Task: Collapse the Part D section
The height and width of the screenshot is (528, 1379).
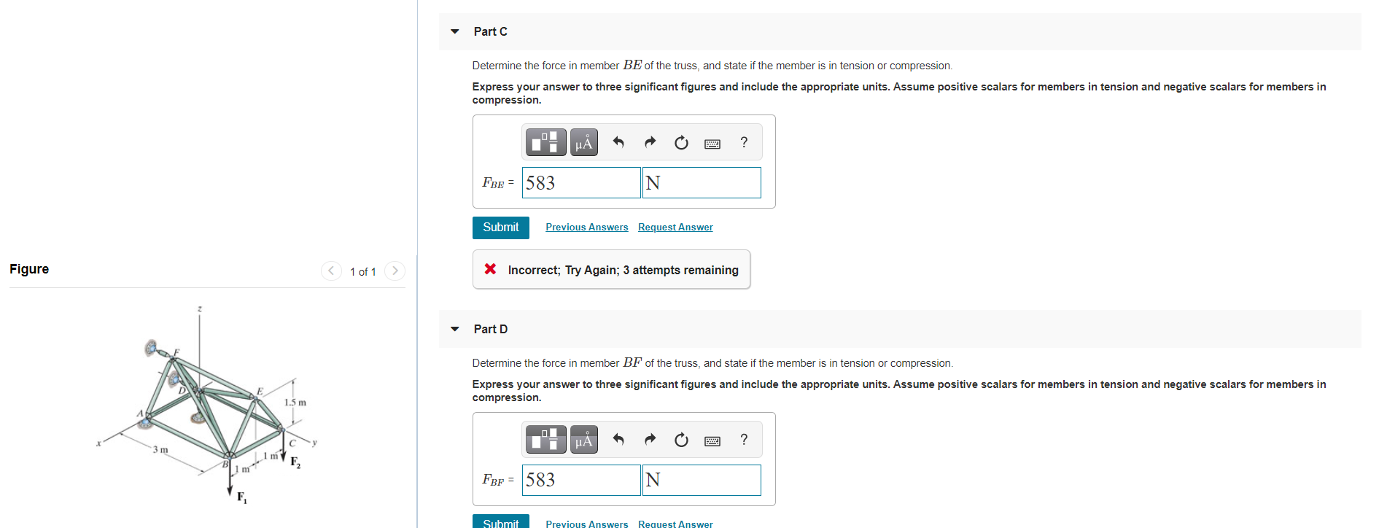Action: [x=454, y=329]
